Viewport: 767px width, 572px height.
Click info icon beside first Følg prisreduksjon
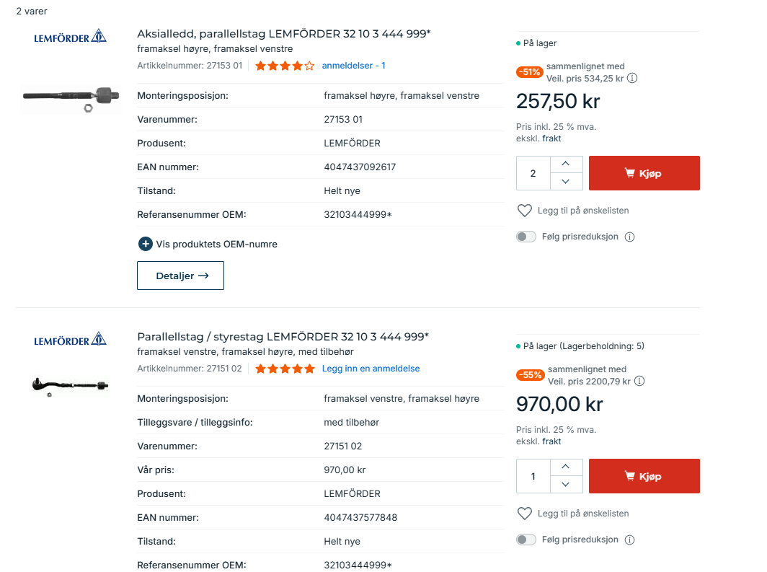pos(629,237)
